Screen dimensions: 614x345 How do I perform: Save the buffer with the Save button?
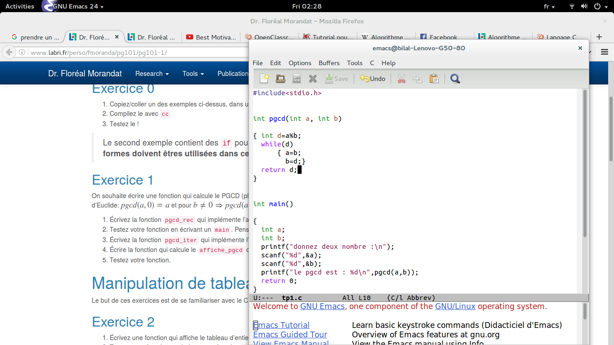tap(336, 79)
